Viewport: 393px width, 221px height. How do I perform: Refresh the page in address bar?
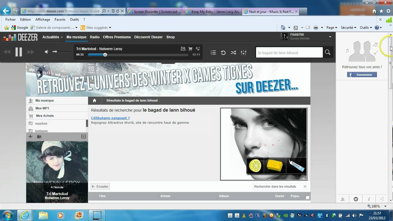118,11
